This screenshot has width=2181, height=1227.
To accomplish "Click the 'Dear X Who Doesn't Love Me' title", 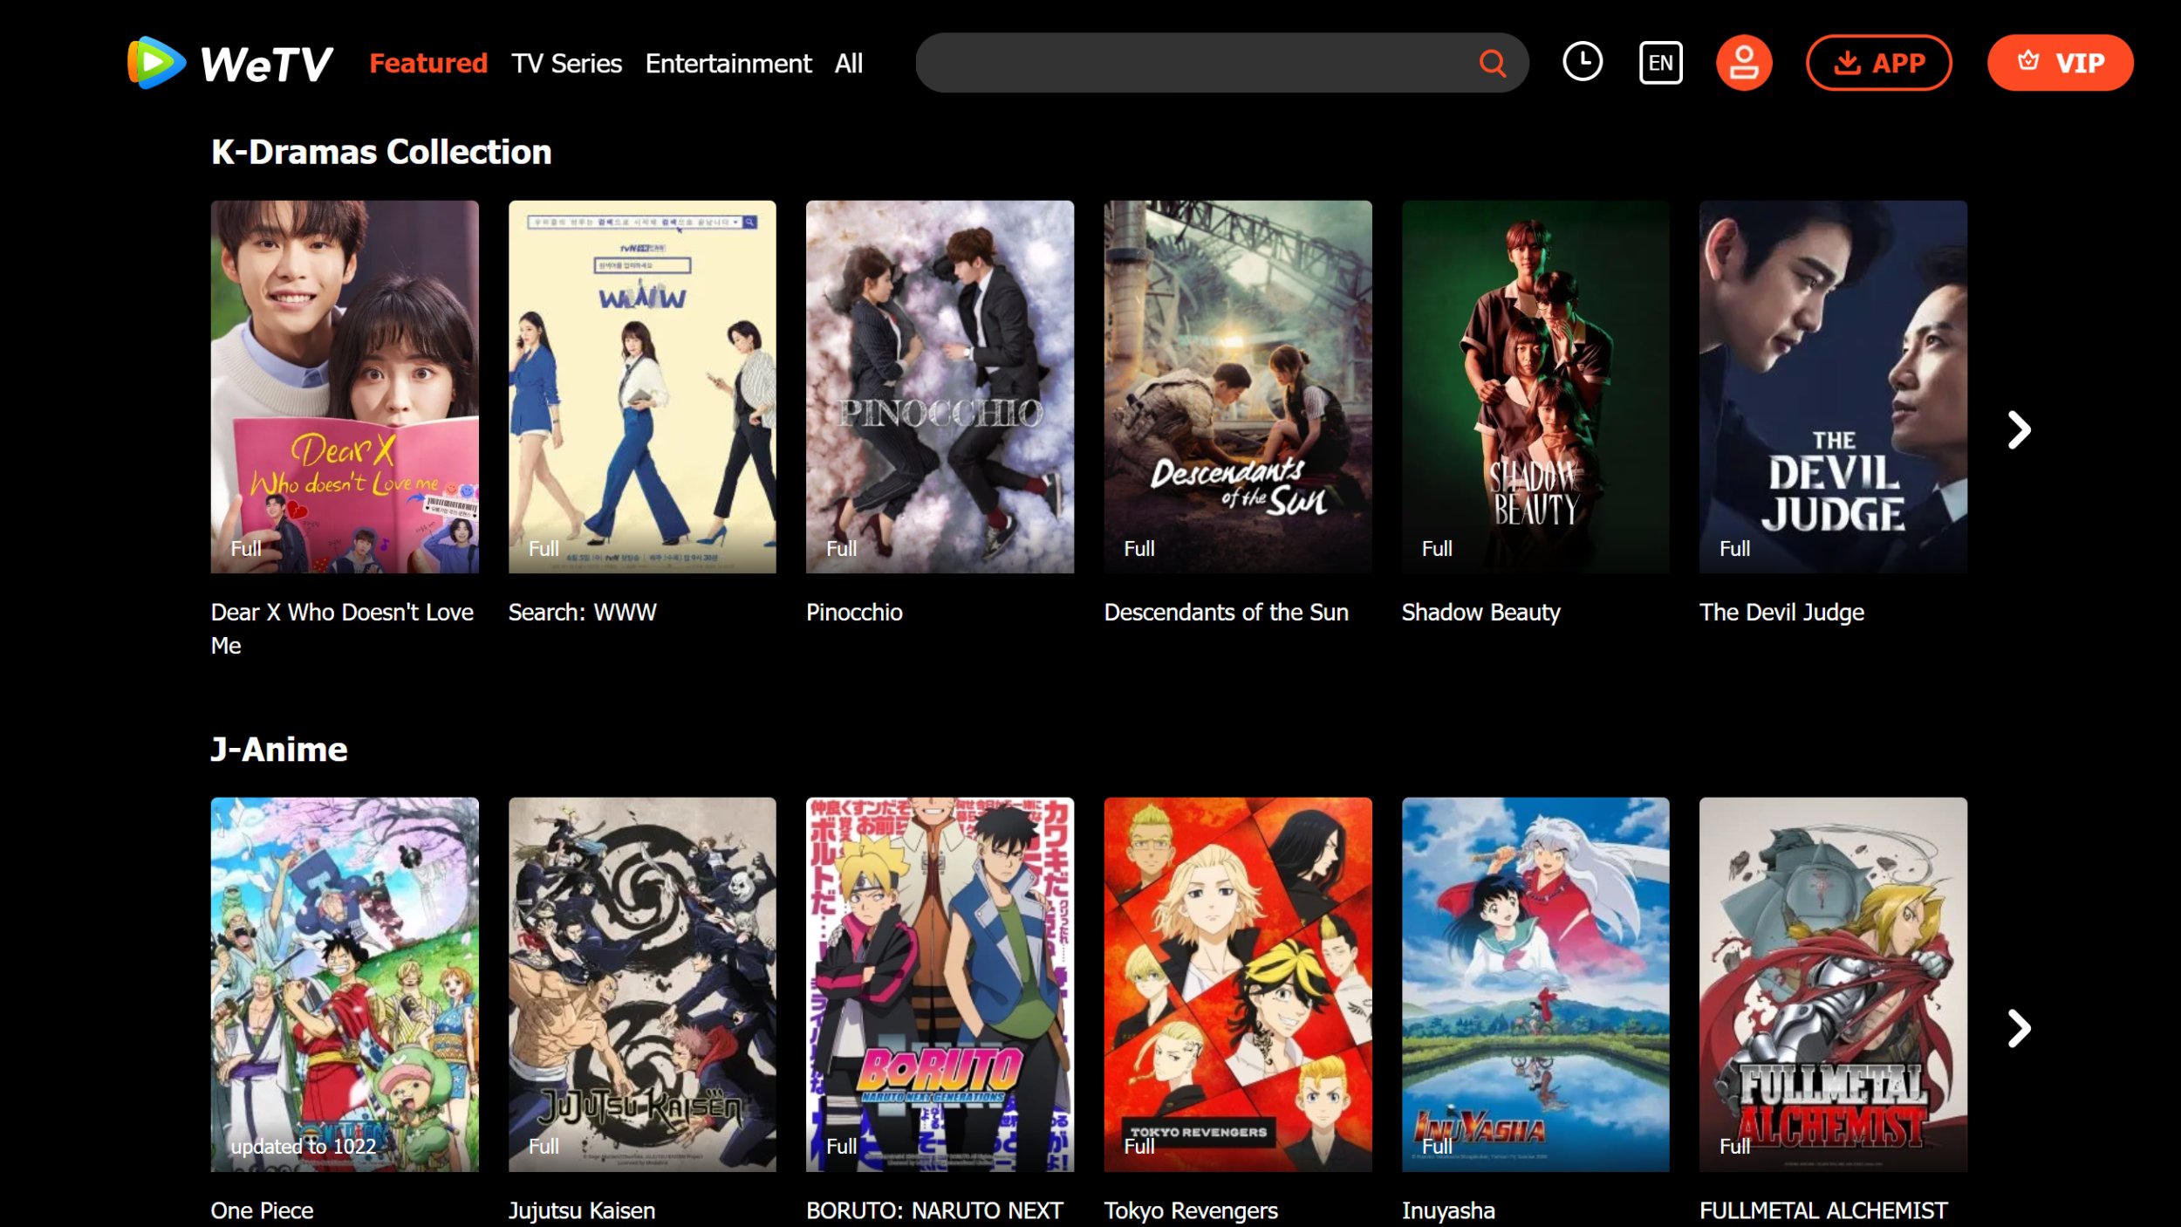I will coord(342,628).
